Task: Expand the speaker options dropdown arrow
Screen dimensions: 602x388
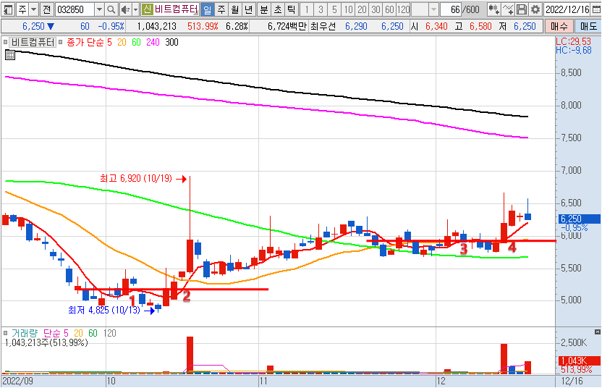Action: [135, 9]
